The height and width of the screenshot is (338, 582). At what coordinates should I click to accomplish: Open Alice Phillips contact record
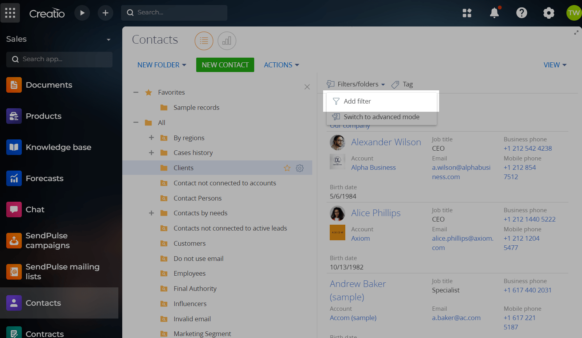click(376, 213)
